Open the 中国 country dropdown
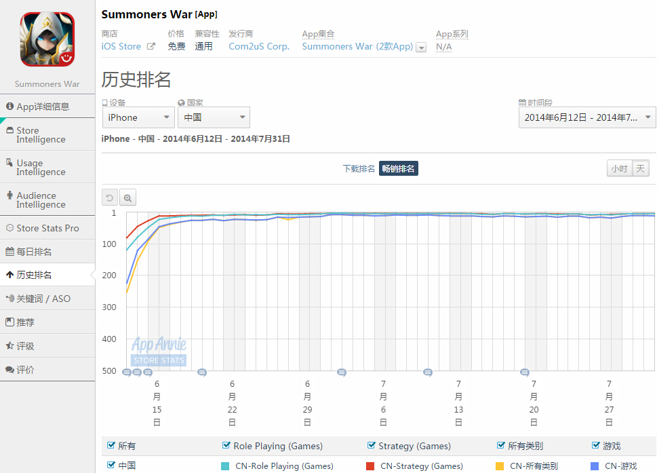This screenshot has width=657, height=473. pyautogui.click(x=214, y=117)
